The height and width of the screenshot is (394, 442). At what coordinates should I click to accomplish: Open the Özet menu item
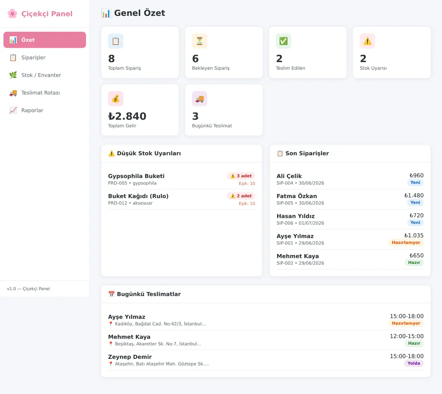[x=45, y=40]
